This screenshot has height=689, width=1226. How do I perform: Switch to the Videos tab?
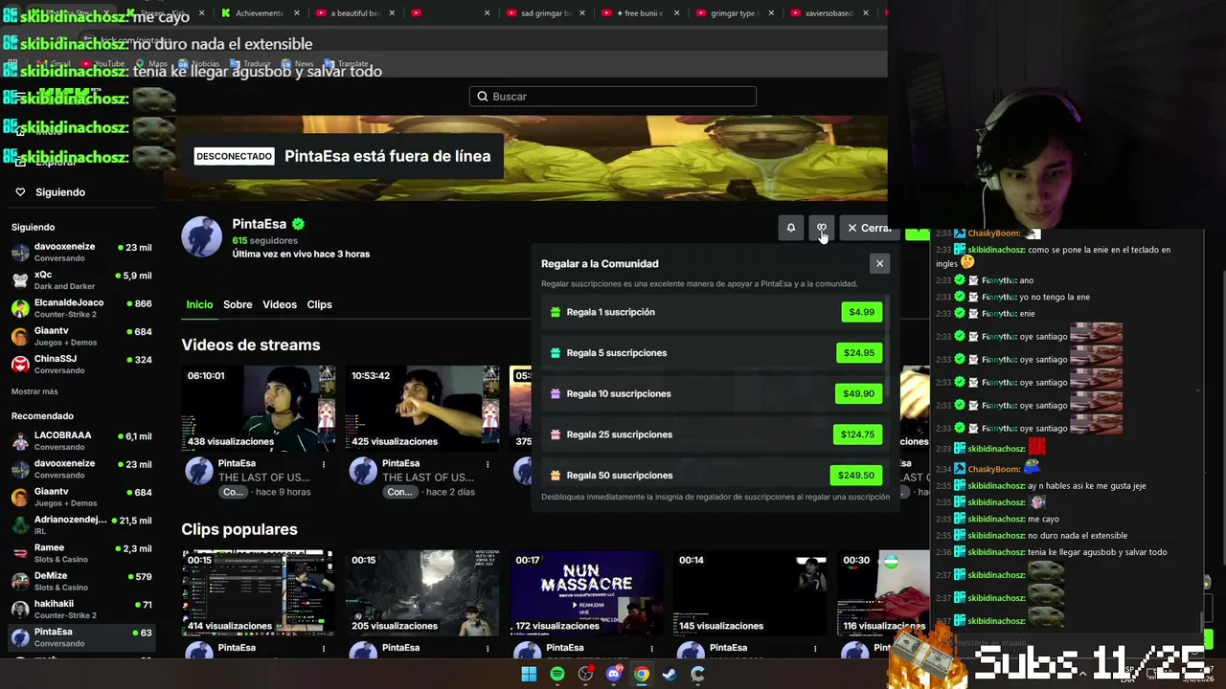[280, 304]
